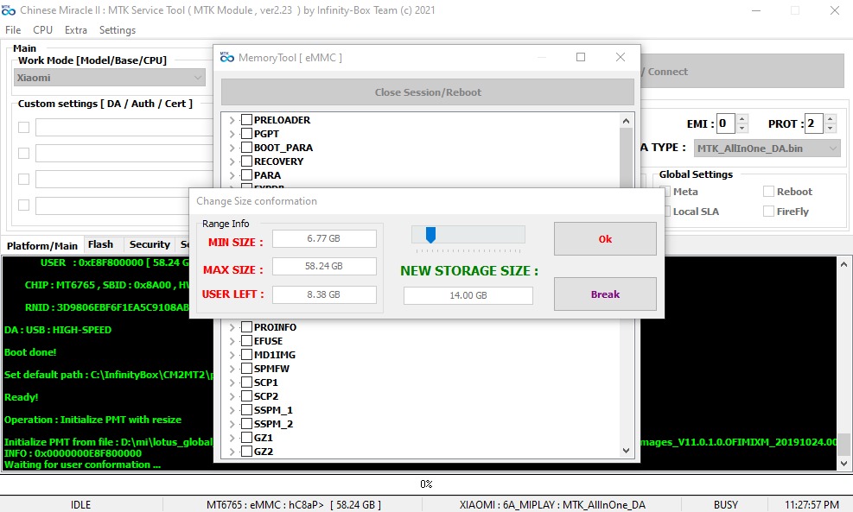
Task: Toggle the first custom settings checkbox
Action: click(x=23, y=127)
